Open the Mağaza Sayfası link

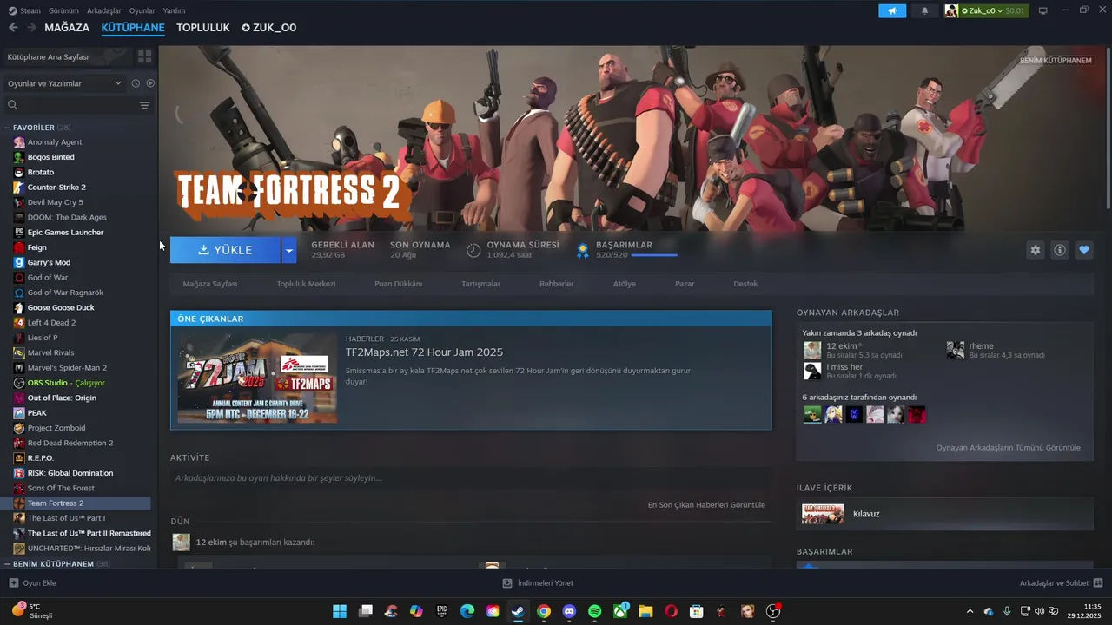pos(210,284)
